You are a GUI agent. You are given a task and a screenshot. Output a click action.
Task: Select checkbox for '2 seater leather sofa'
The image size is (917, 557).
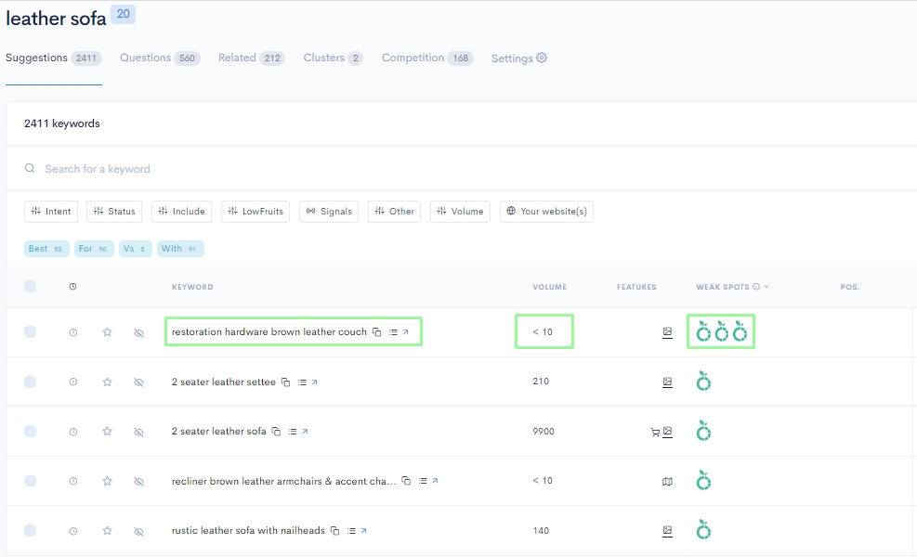tap(31, 432)
